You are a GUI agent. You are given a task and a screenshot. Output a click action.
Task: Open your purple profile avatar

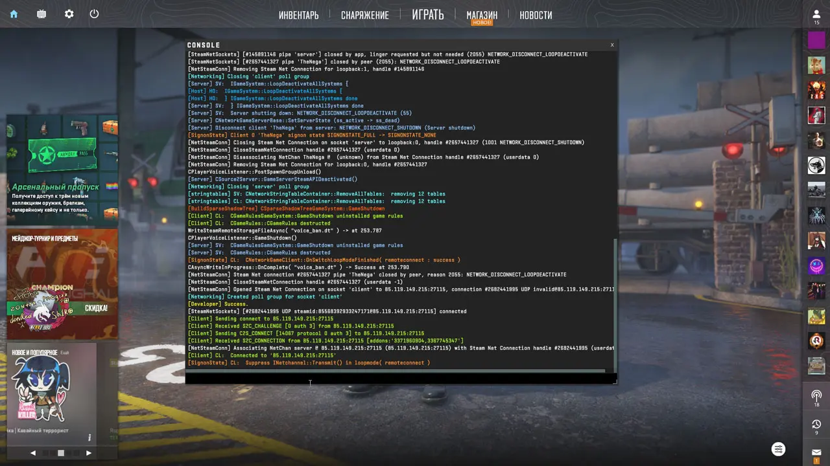pyautogui.click(x=816, y=40)
